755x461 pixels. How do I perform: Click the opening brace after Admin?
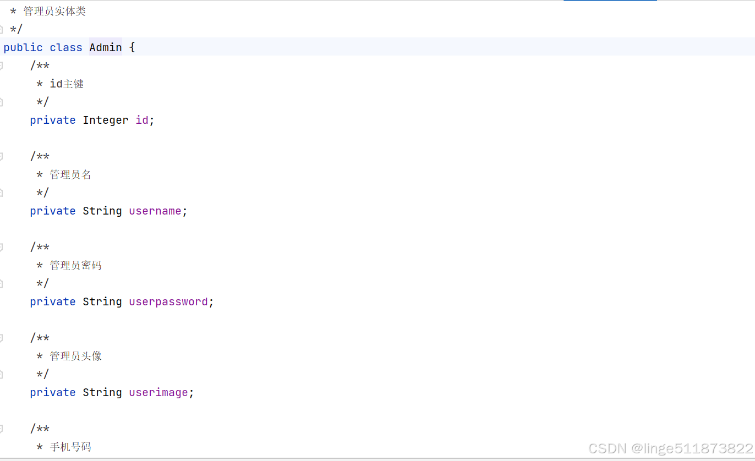pyautogui.click(x=132, y=47)
